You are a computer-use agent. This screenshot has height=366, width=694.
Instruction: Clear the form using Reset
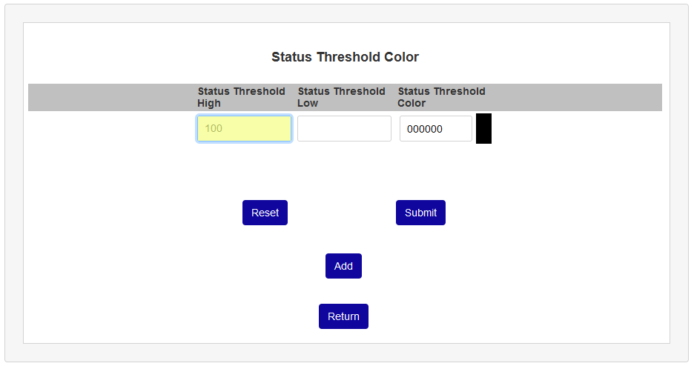coord(265,213)
